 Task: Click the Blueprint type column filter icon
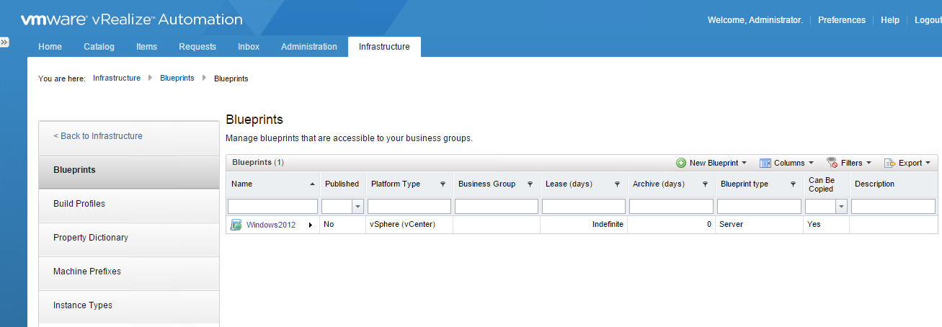pyautogui.click(x=793, y=184)
